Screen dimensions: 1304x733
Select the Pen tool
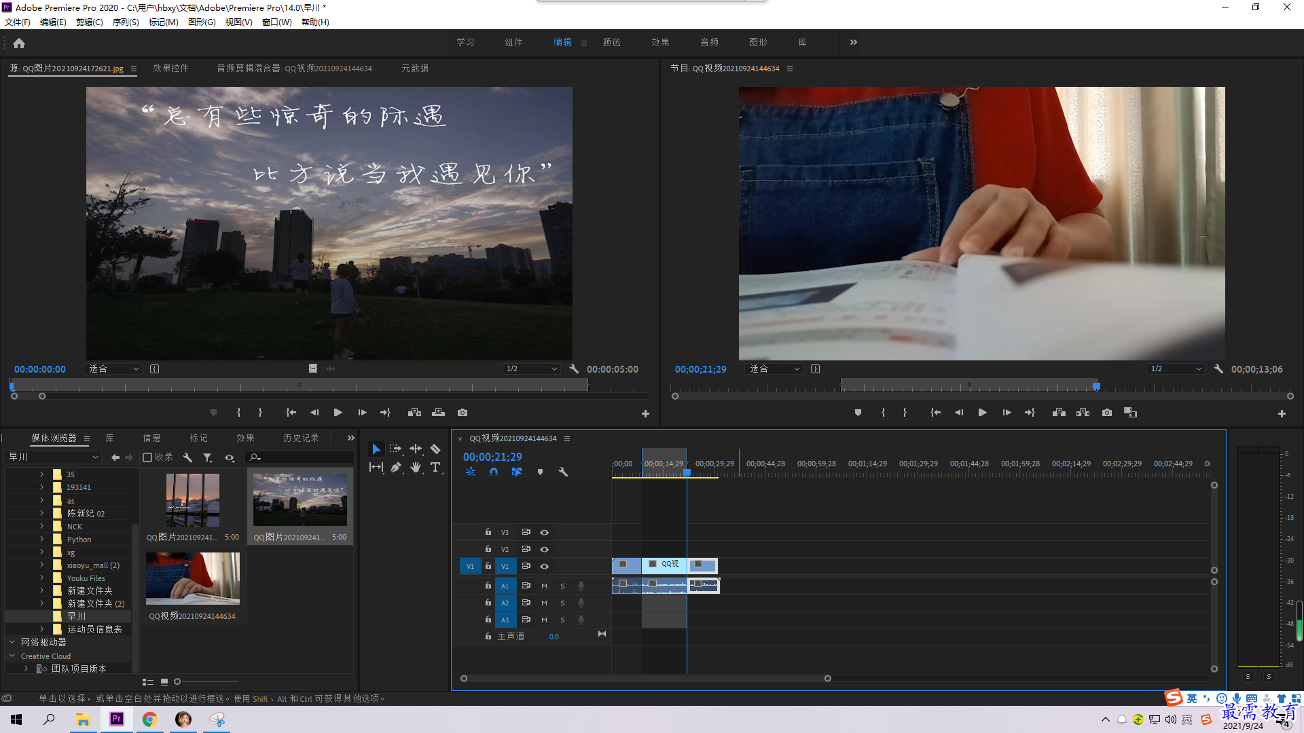point(395,468)
